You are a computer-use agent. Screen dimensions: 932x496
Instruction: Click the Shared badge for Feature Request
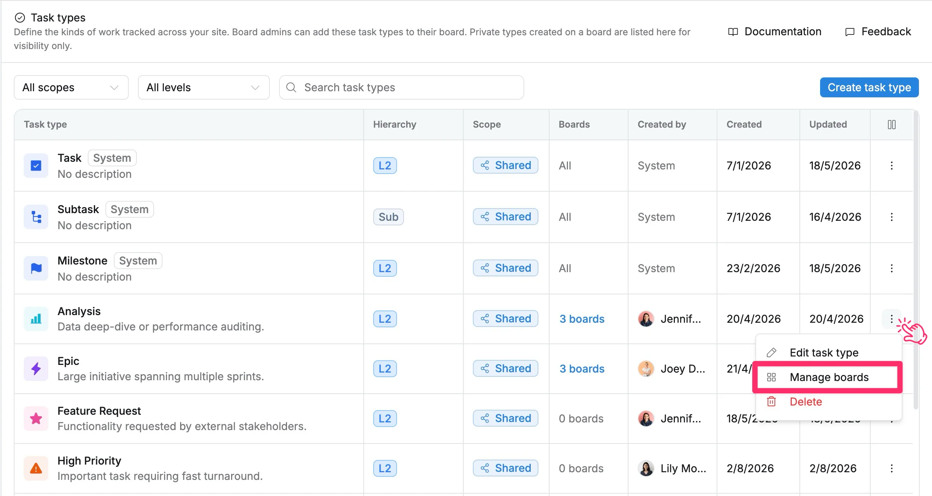pos(505,418)
